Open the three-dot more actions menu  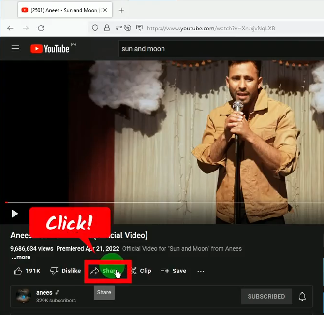pyautogui.click(x=201, y=271)
